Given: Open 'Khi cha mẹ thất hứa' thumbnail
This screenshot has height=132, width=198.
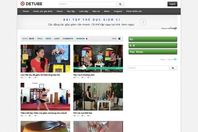Looking at the screenshot, I should pos(98,97).
